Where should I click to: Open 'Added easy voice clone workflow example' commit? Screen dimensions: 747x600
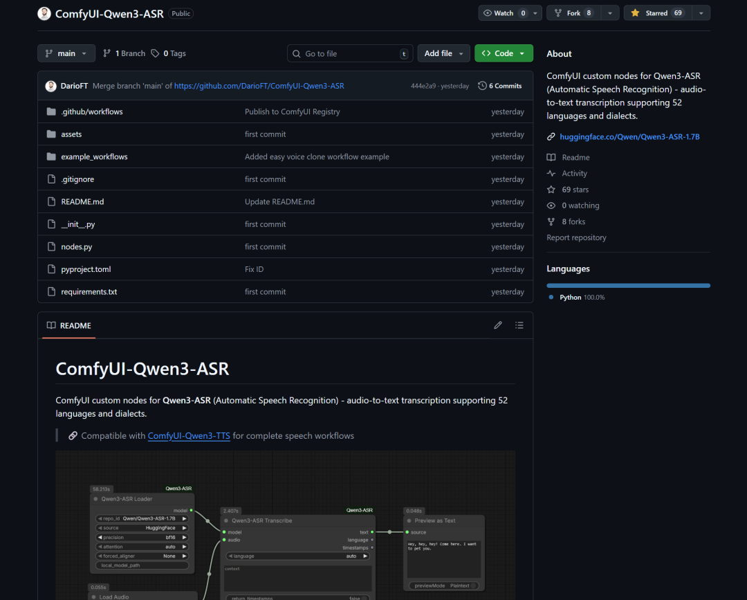tap(317, 157)
